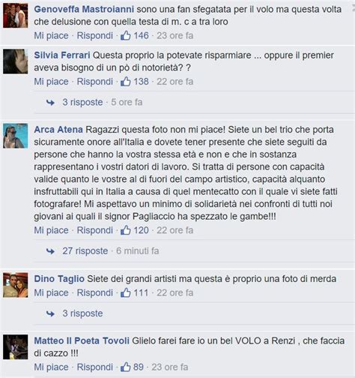Click Rispondi under Silvia Ferrari's comment
The height and width of the screenshot is (378, 355).
click(x=95, y=82)
